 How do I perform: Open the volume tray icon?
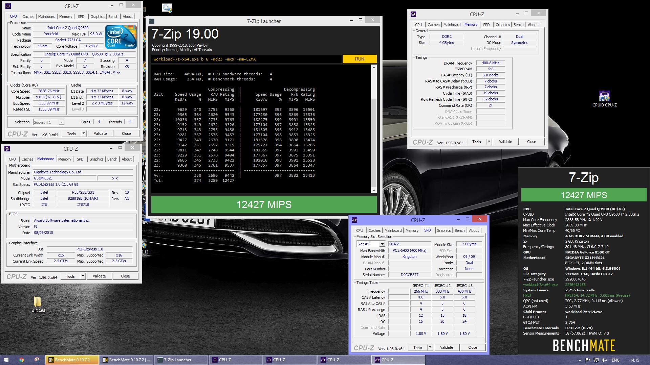(x=604, y=360)
